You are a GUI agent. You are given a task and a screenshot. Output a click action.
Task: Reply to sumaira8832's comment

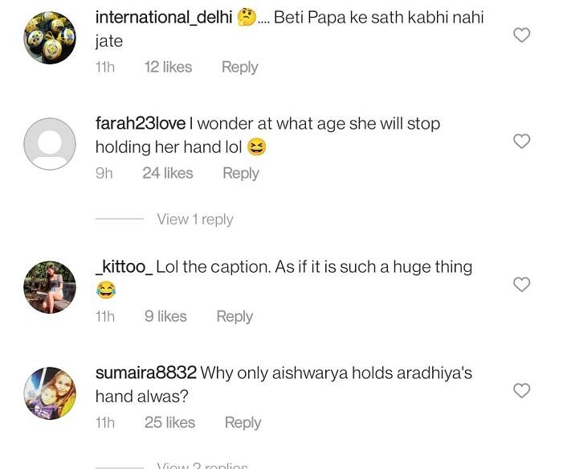[x=243, y=422]
